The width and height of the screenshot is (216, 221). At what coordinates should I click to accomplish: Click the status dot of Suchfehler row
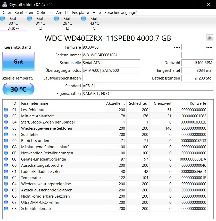click(x=6, y=134)
